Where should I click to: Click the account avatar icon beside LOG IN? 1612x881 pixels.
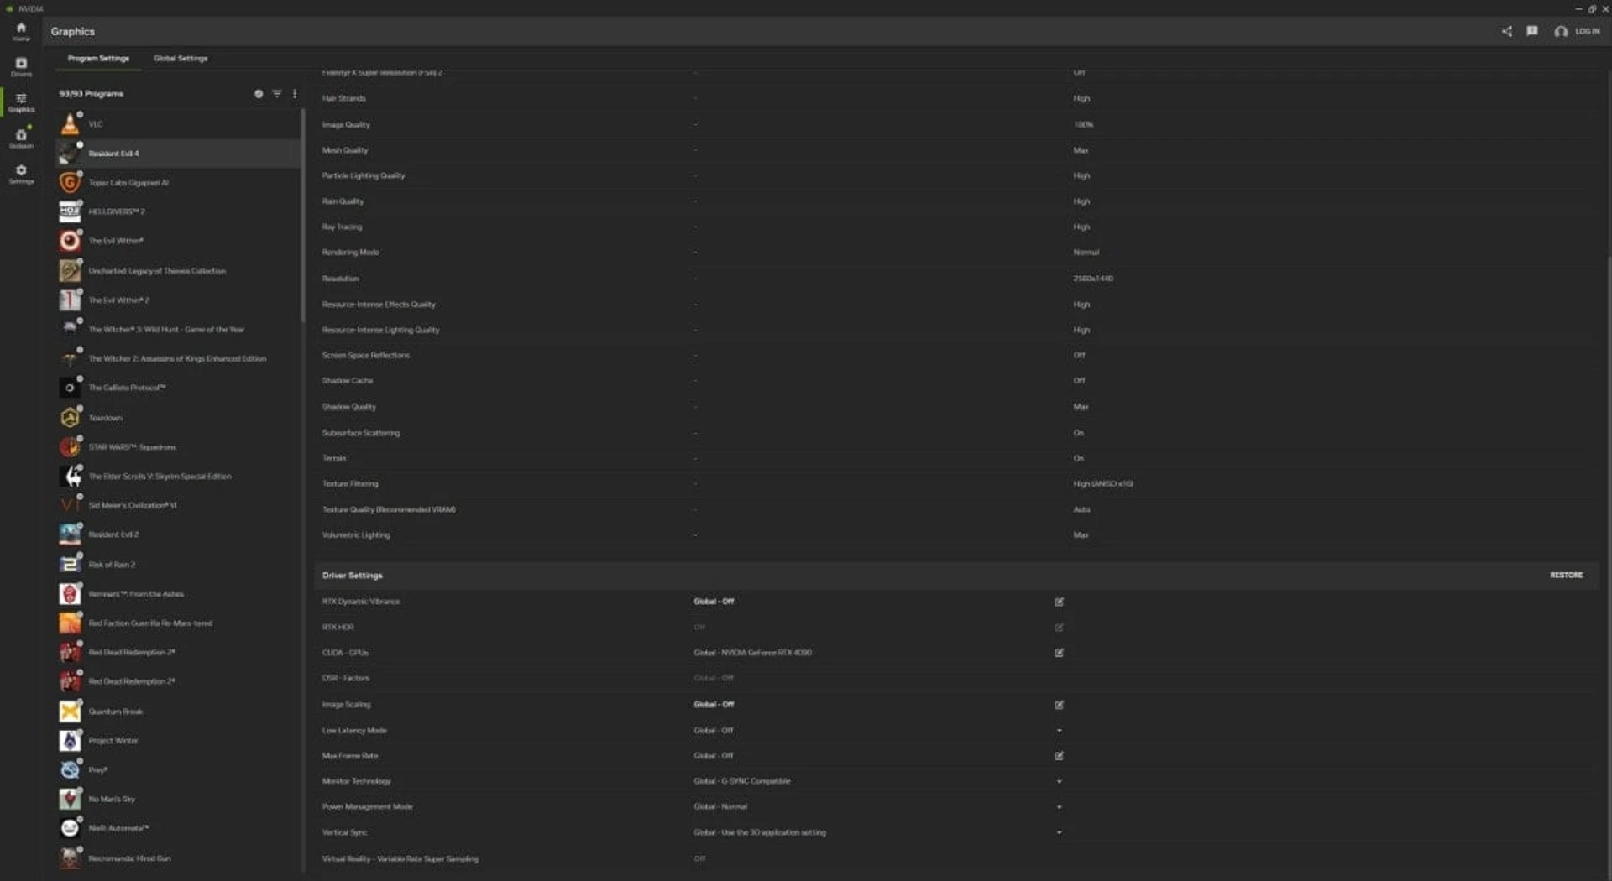(x=1560, y=31)
